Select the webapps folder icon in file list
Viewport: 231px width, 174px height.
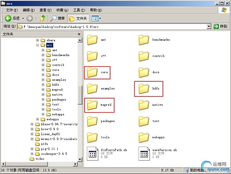tap(144, 137)
